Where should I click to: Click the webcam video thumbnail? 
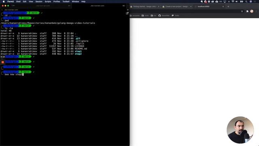[240, 130]
